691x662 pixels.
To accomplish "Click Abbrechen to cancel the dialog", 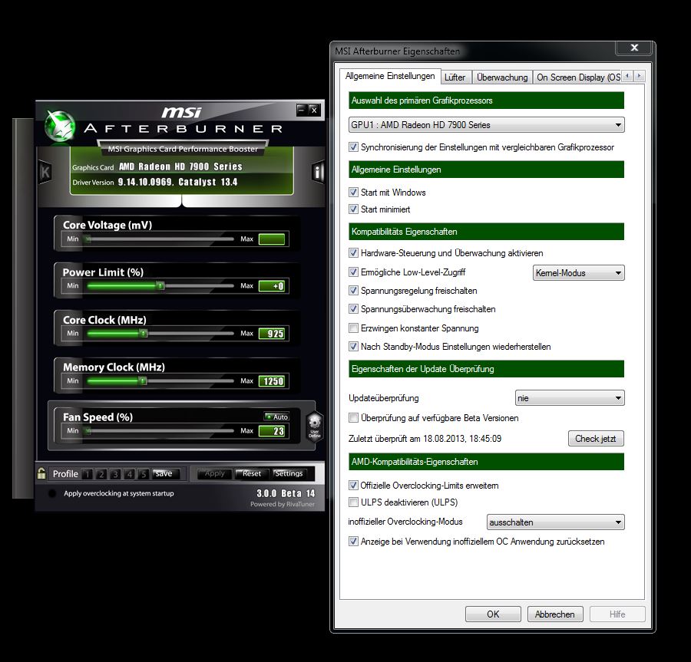I will (x=555, y=614).
